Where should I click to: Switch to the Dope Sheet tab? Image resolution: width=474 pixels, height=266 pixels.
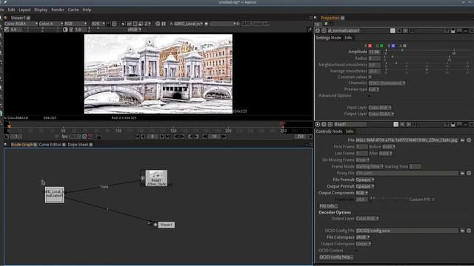pyautogui.click(x=78, y=145)
